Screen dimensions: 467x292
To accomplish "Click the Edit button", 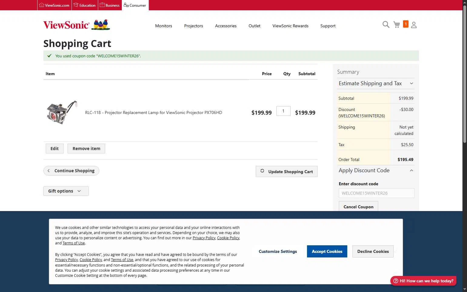I will [x=55, y=149].
